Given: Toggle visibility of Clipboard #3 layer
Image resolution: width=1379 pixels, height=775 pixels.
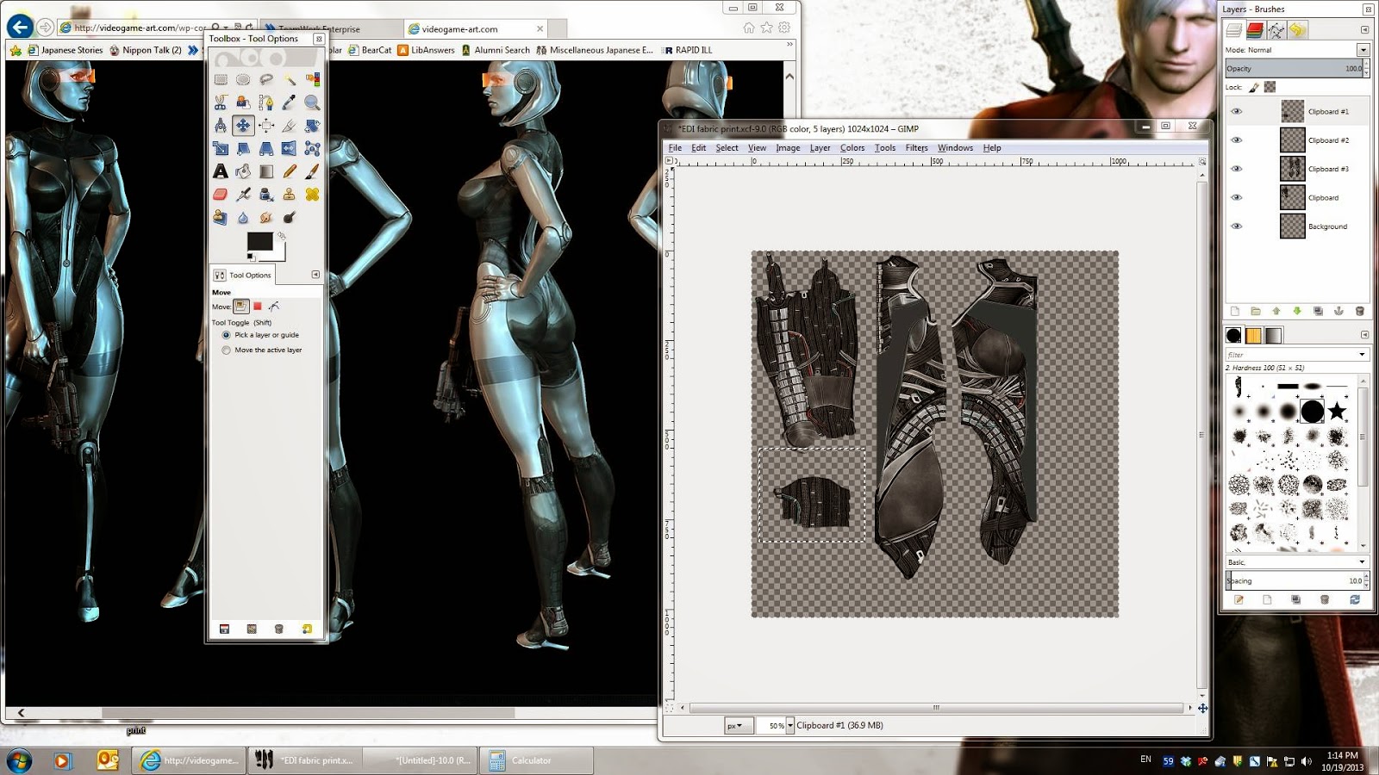Looking at the screenshot, I should tap(1237, 169).
